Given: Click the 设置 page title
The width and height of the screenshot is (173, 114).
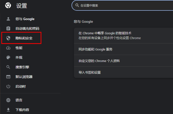Looking at the screenshot, I should pos(22,6).
